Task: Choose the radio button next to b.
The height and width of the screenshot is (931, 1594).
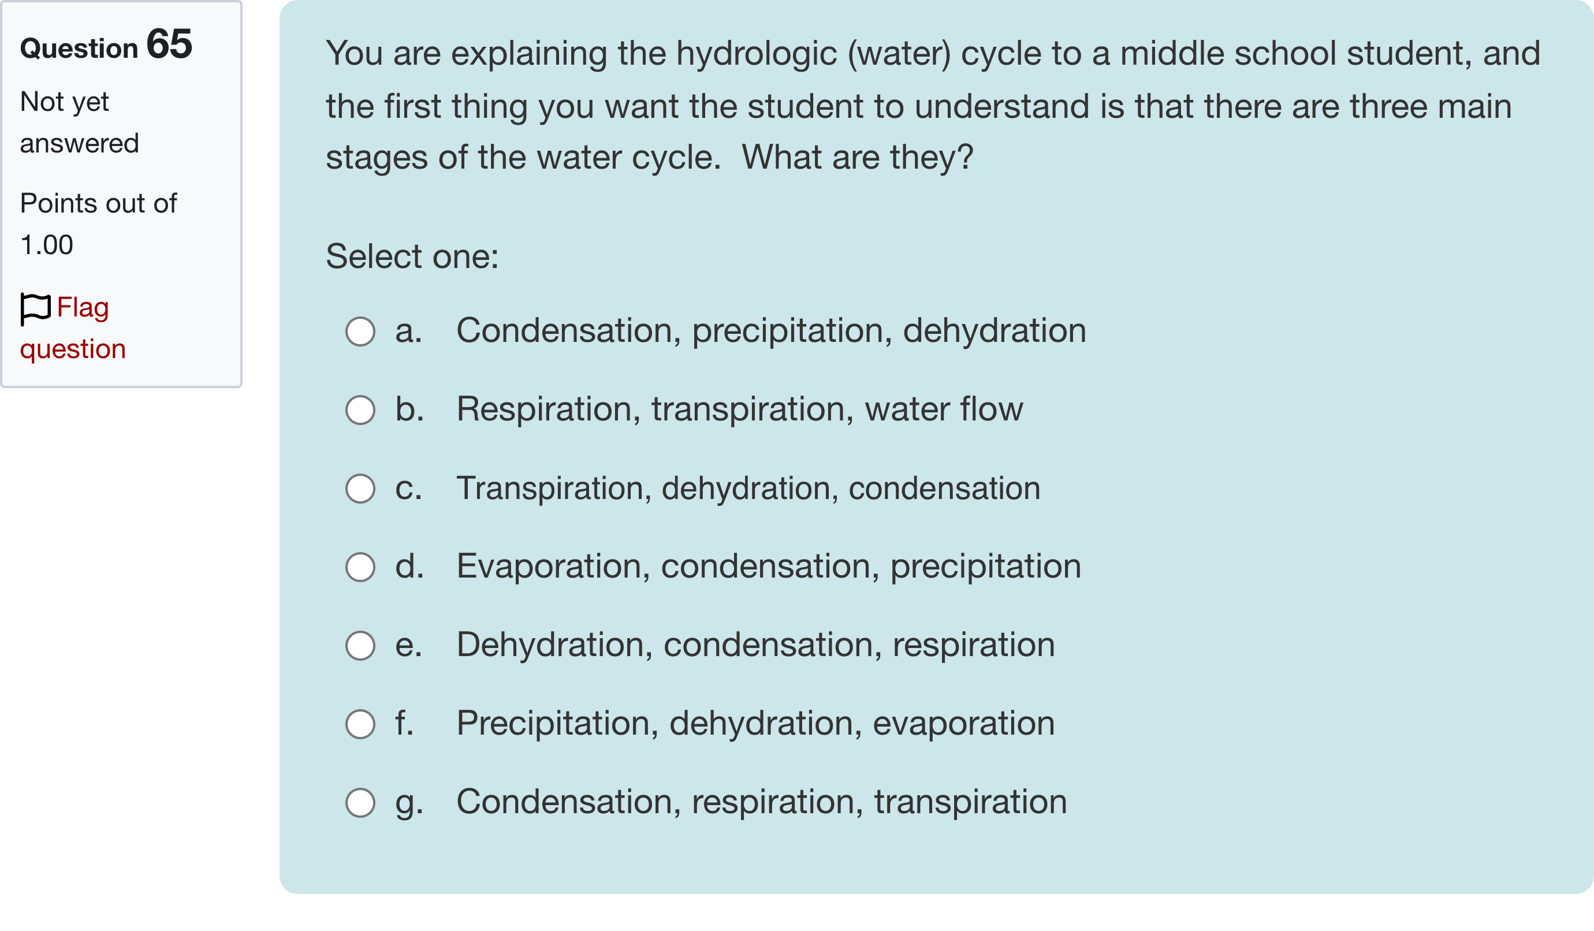Action: [360, 410]
